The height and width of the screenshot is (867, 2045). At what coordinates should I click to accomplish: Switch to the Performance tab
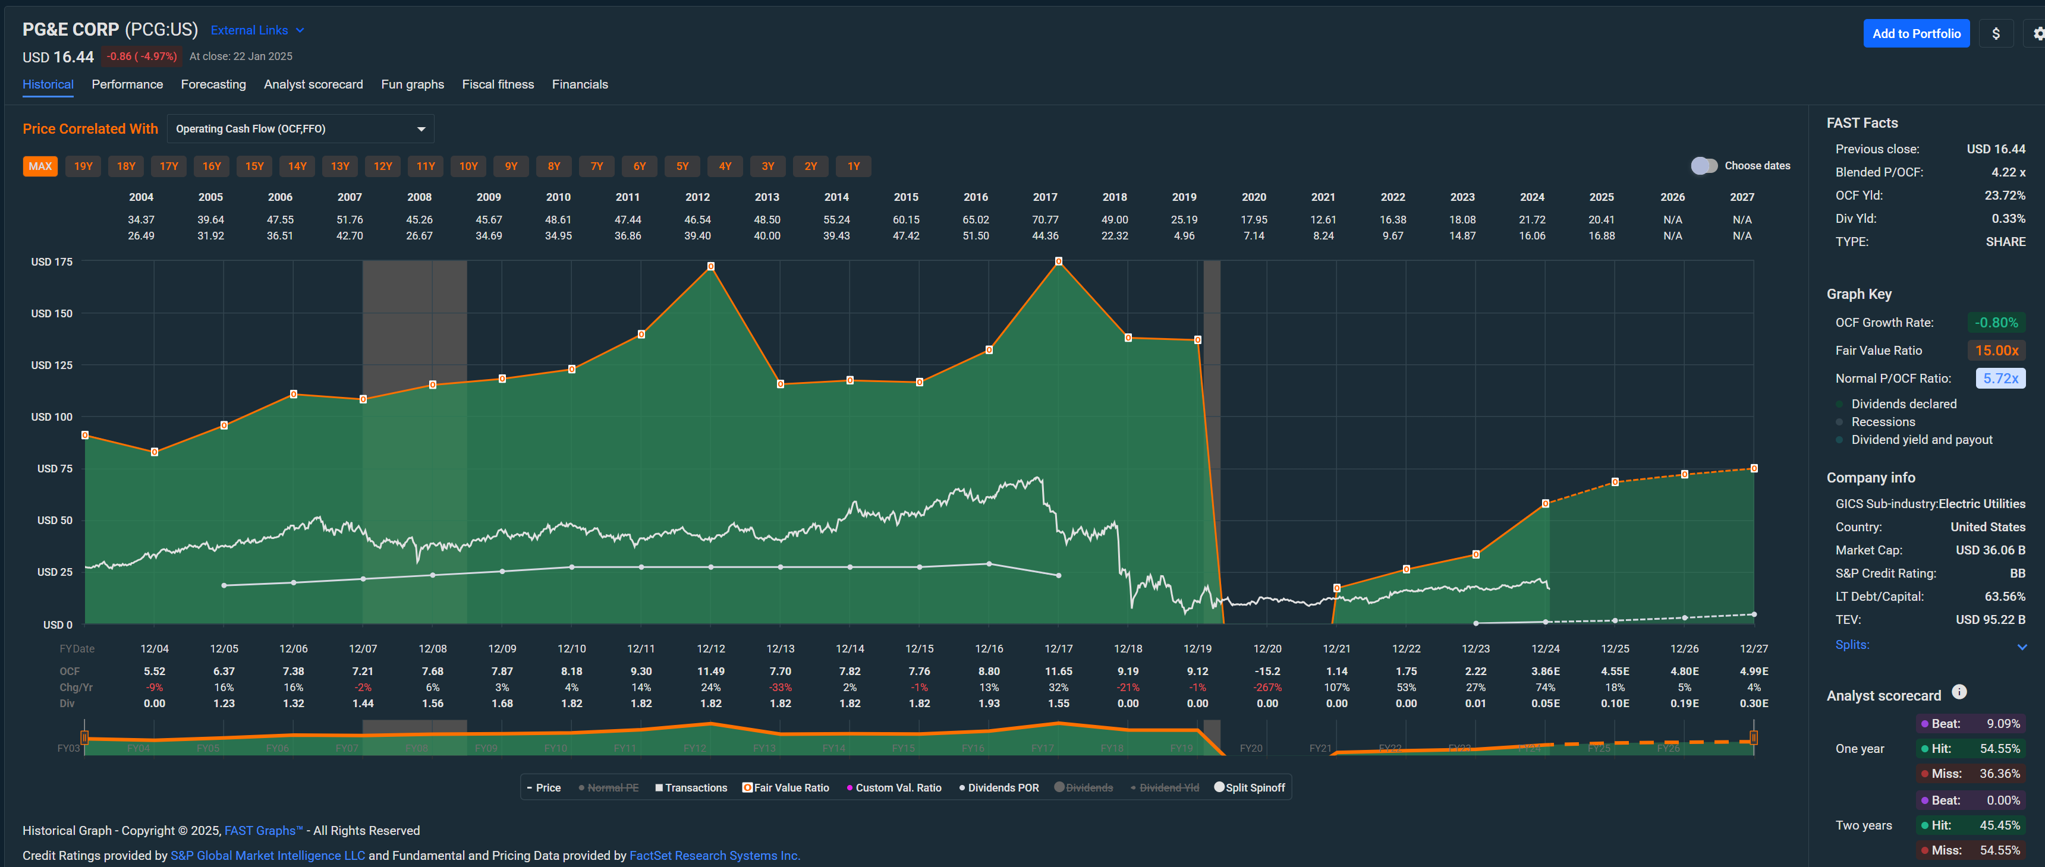[x=127, y=84]
